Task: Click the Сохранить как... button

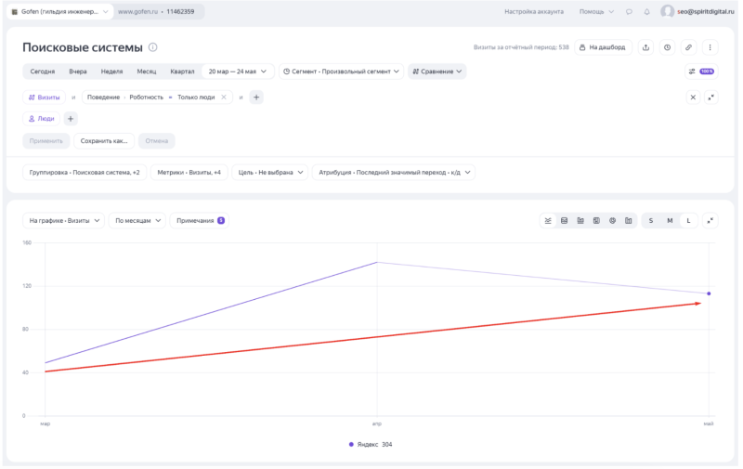Action: pyautogui.click(x=104, y=141)
